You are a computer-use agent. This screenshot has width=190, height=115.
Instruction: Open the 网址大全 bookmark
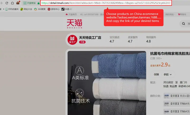tap(26, 9)
